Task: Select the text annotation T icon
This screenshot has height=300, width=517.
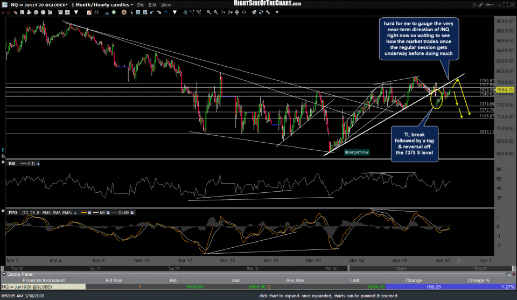Action: (x=138, y=12)
